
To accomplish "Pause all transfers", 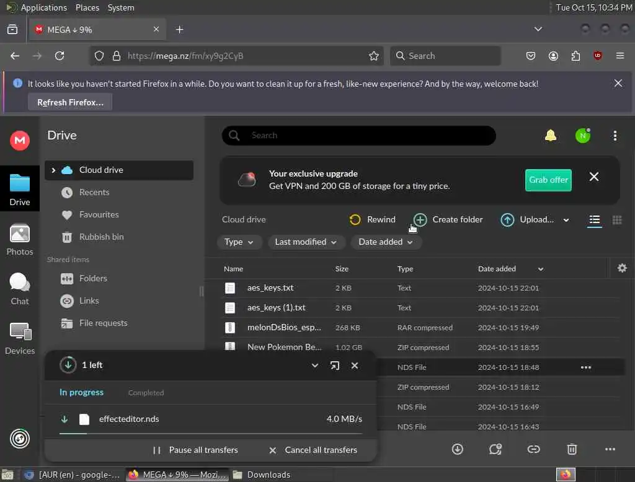I will (x=195, y=450).
